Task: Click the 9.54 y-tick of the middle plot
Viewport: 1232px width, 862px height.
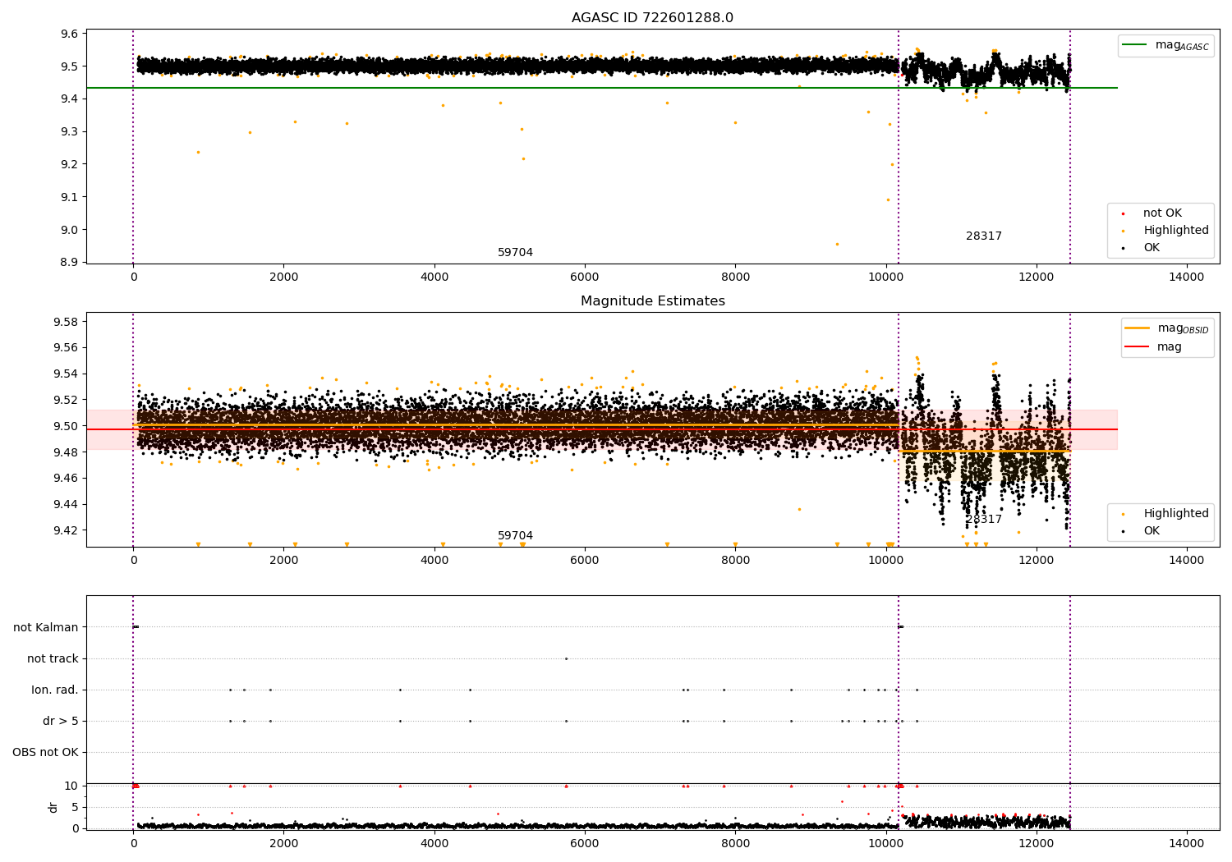Action: coord(67,374)
